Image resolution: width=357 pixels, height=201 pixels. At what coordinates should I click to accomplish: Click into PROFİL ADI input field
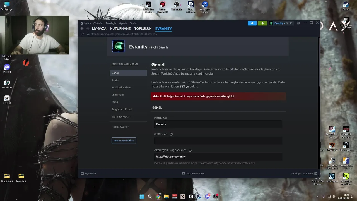click(x=218, y=124)
